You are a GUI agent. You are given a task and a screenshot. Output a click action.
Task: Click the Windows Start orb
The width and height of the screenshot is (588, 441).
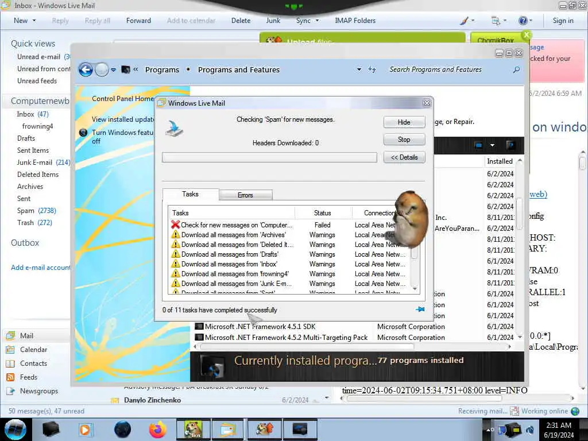pyautogui.click(x=16, y=430)
